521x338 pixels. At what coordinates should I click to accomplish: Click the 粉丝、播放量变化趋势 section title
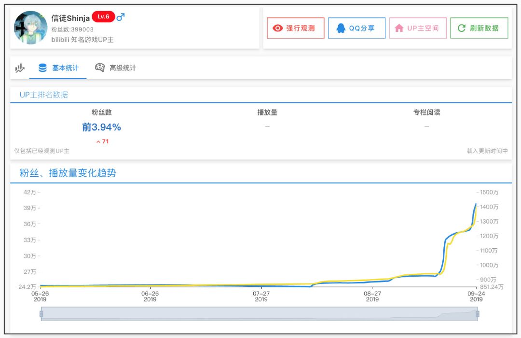tap(68, 173)
